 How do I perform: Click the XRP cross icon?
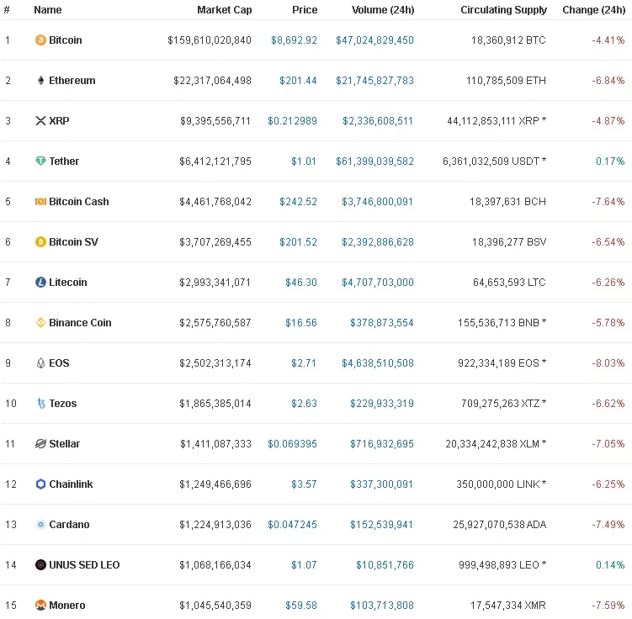pos(40,121)
